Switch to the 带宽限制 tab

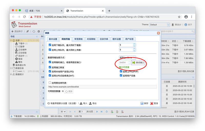click(x=78, y=39)
